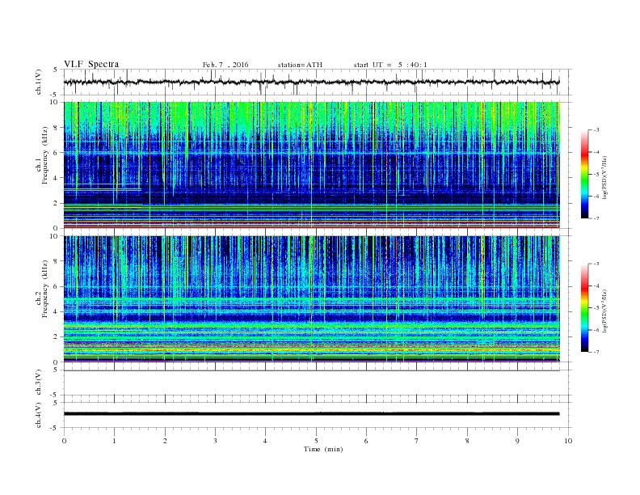Click the ch.4 voltage waveform band

click(311, 414)
